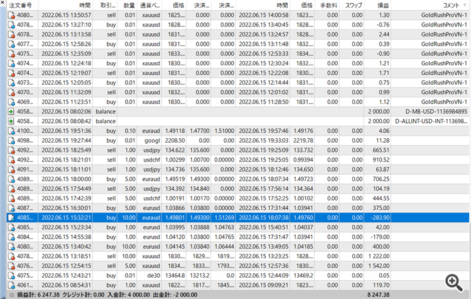
Task: Select the loss value -179.00
Action: click(x=381, y=237)
